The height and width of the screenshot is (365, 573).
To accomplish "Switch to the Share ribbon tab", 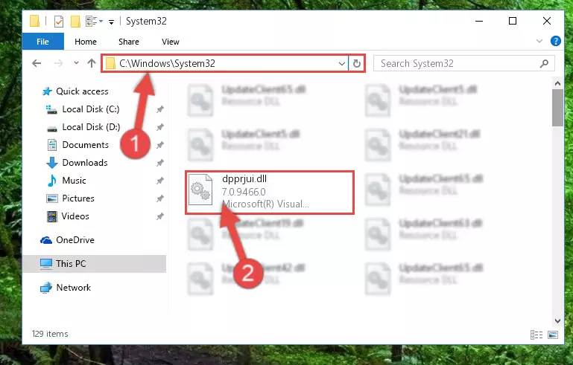I will [x=129, y=42].
